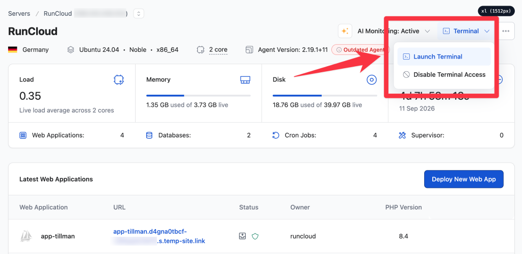The width and height of the screenshot is (522, 254).
Task: Click the app-tillman download status icon
Action: pyautogui.click(x=242, y=236)
